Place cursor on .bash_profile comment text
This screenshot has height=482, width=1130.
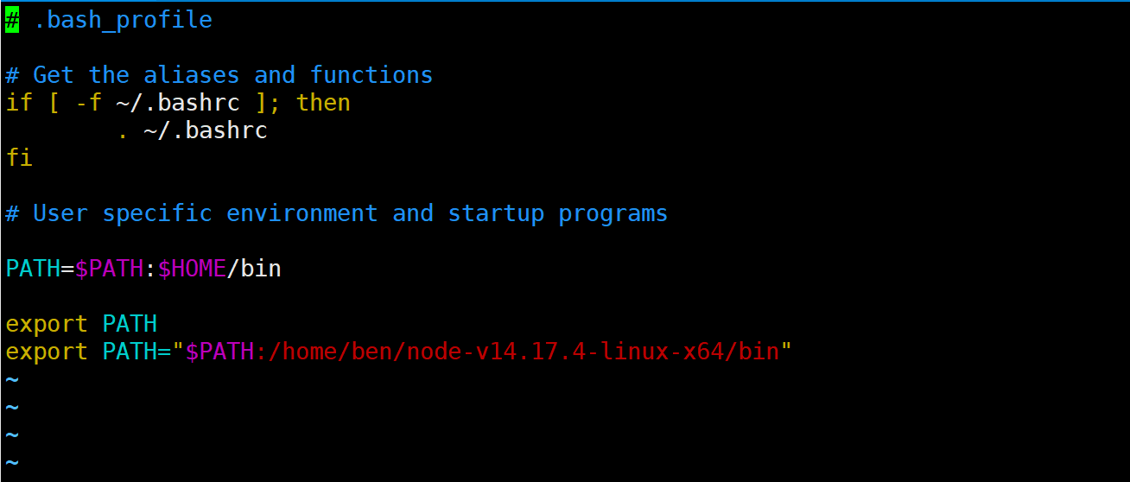[x=123, y=20]
